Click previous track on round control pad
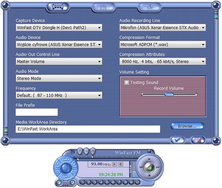The image size is (222, 188). (141, 168)
